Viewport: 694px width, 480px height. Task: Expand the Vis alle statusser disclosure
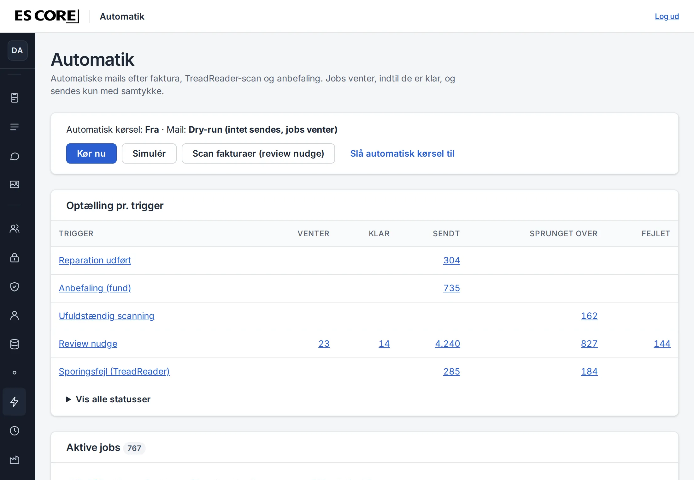[x=108, y=399]
